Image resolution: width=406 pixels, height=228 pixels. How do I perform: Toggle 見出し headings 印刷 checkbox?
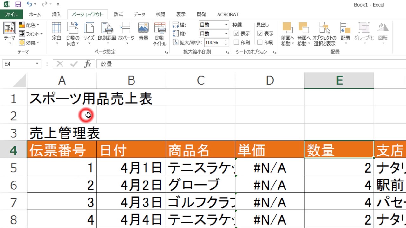click(x=260, y=42)
